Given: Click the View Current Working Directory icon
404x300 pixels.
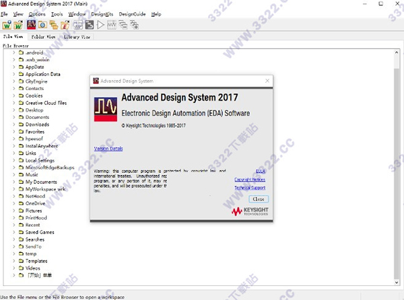Looking at the screenshot, I should [x=42, y=25].
